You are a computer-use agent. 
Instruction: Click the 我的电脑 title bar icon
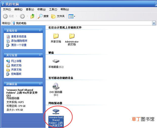tap(3, 4)
